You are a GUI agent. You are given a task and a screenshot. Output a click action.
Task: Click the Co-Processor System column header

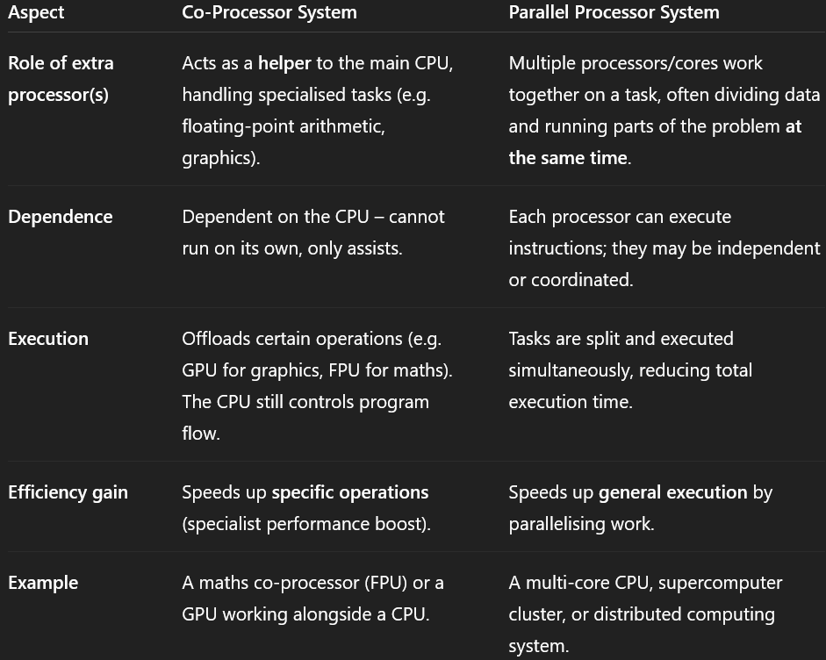point(269,12)
